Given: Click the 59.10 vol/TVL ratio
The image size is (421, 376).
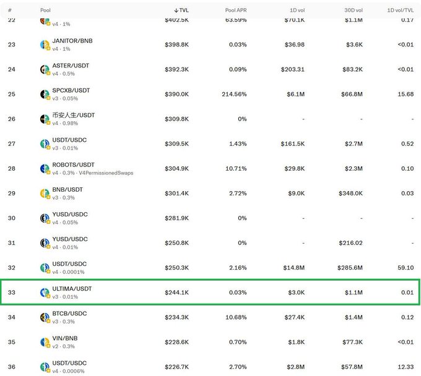Looking at the screenshot, I should click(x=406, y=268).
